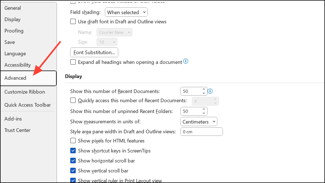Image resolution: width=325 pixels, height=183 pixels.
Task: Expand the measurement units Centimeters dropdown
Action: click(199, 122)
